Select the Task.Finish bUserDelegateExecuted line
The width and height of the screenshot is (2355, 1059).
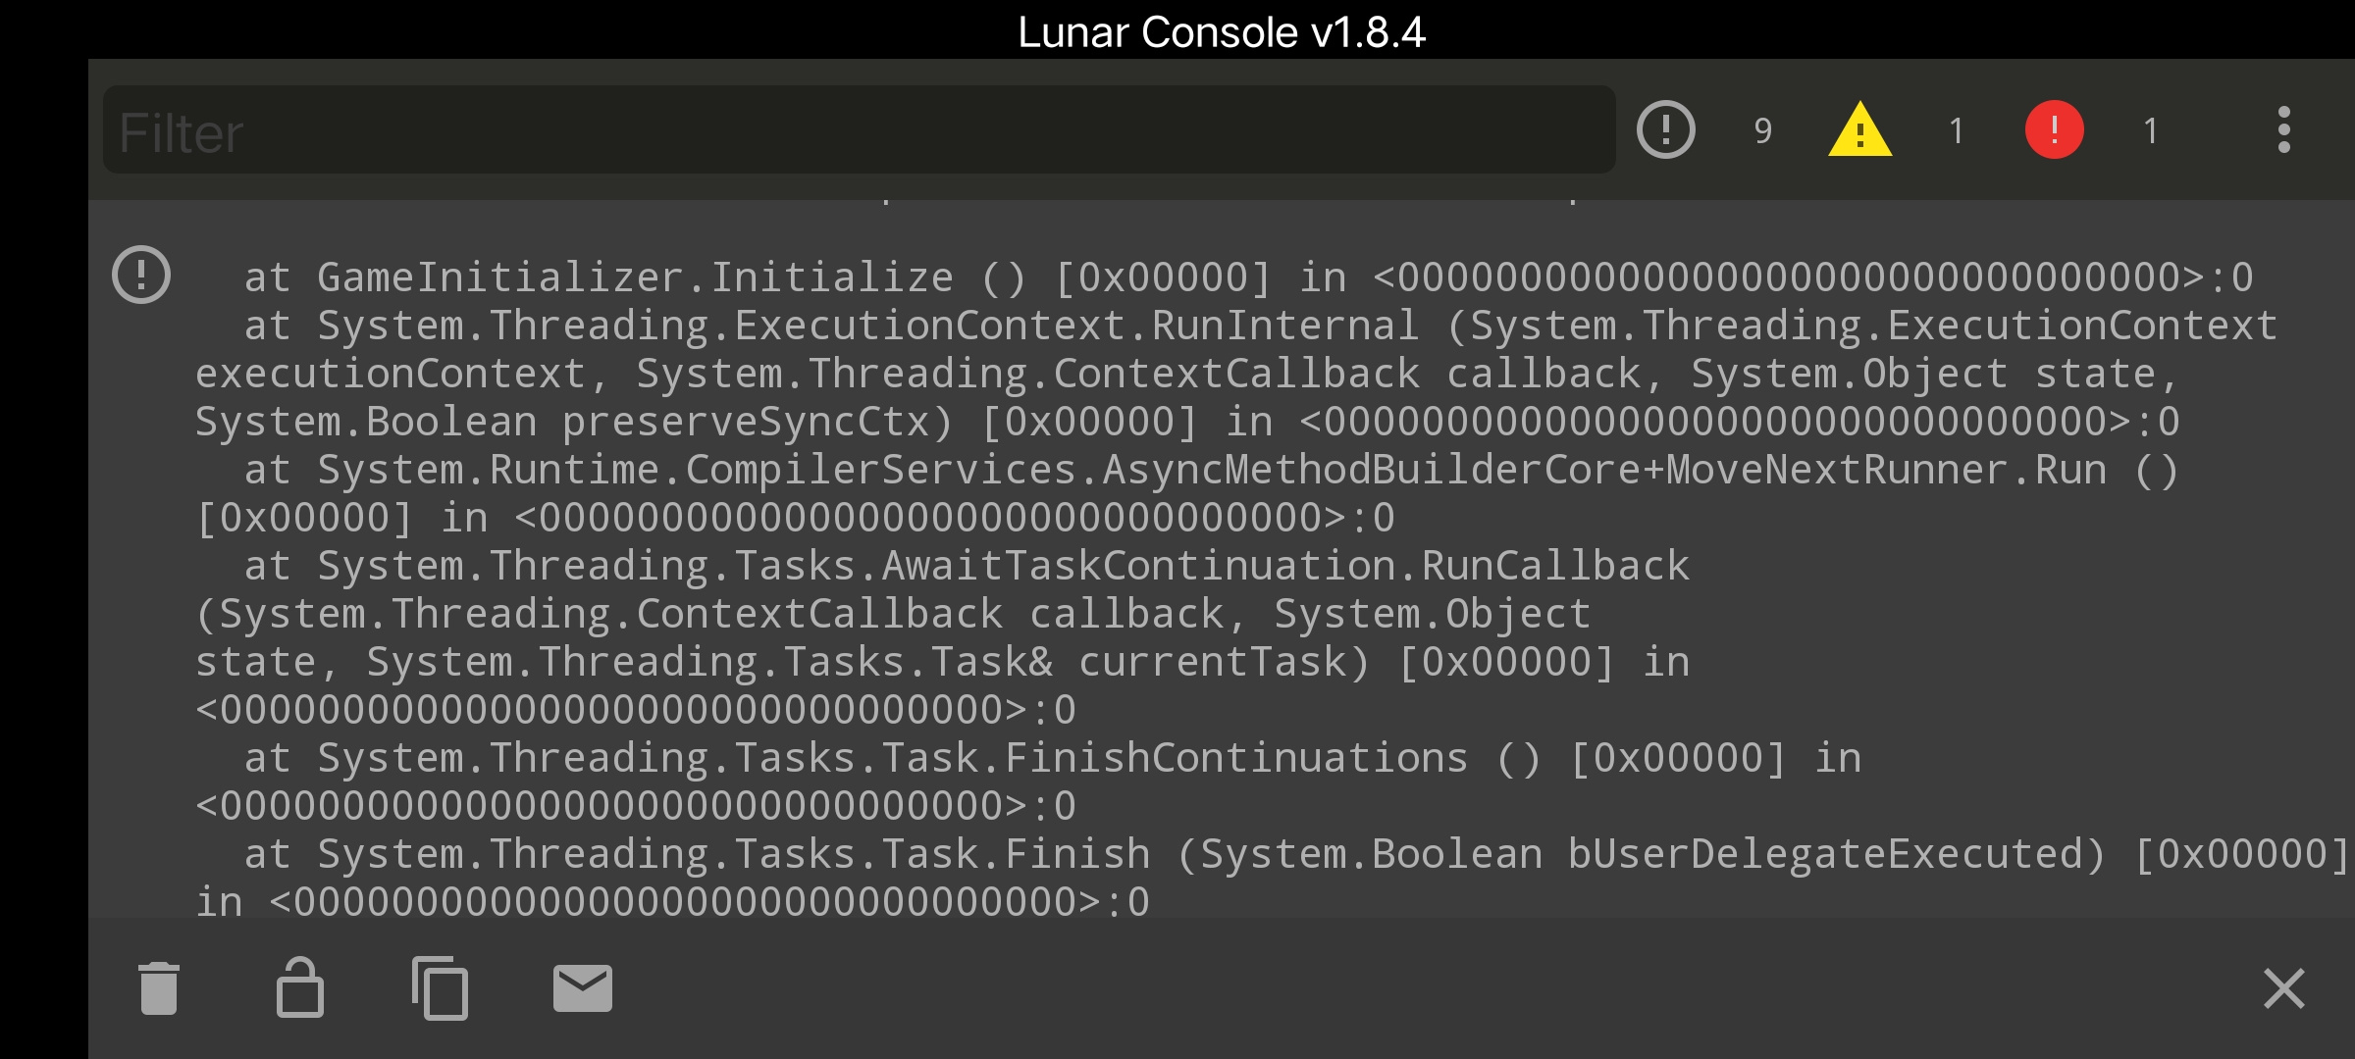tap(1272, 878)
